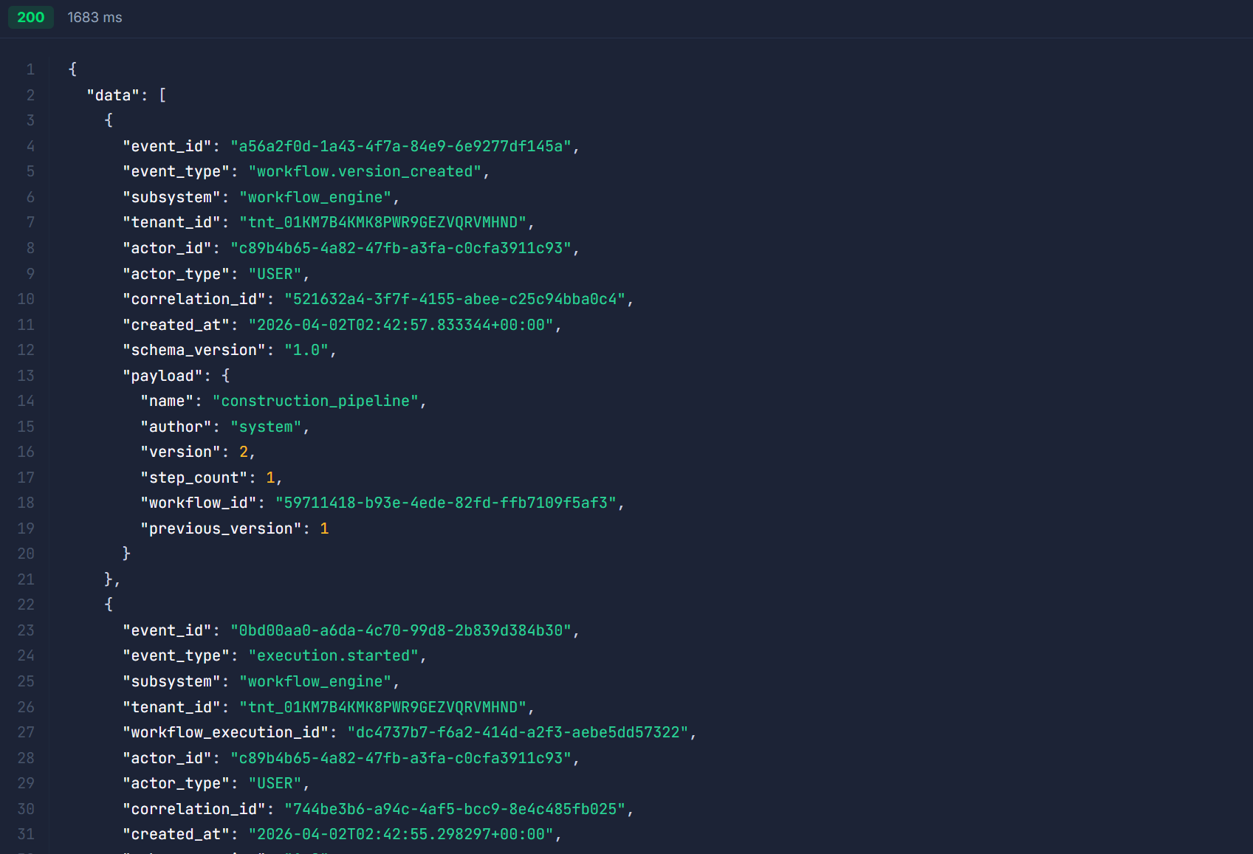Viewport: 1253px width, 854px height.
Task: Click the tenant_id value on line 26
Action: coord(383,707)
